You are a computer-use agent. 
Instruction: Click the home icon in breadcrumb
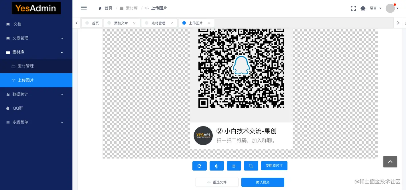click(100, 8)
